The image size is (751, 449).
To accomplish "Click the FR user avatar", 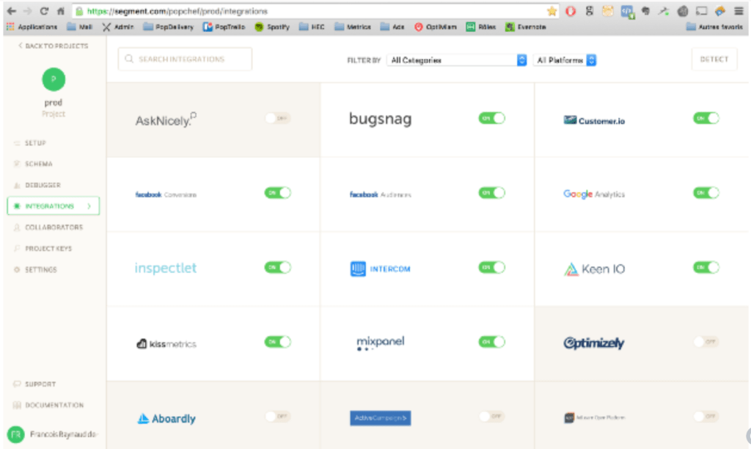I will tap(16, 434).
